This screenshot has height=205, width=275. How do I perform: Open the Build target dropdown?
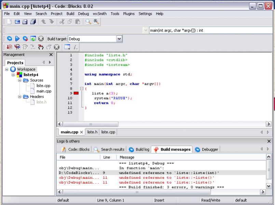[119, 39]
